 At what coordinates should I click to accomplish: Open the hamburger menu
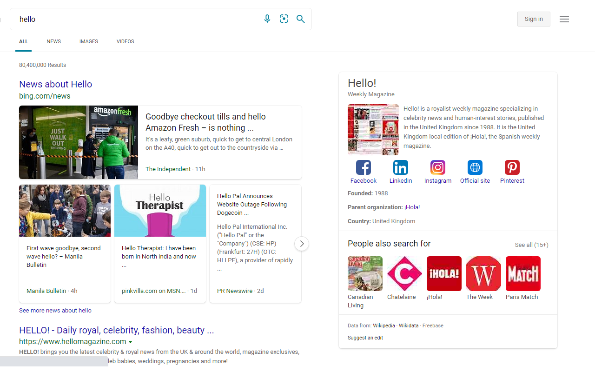pyautogui.click(x=564, y=19)
